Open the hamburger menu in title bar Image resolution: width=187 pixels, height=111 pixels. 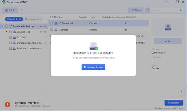pyautogui.click(x=166, y=2)
